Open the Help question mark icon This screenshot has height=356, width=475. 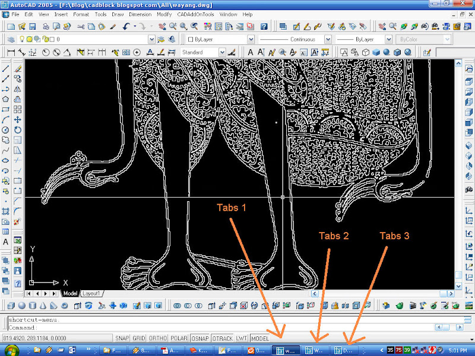264,27
